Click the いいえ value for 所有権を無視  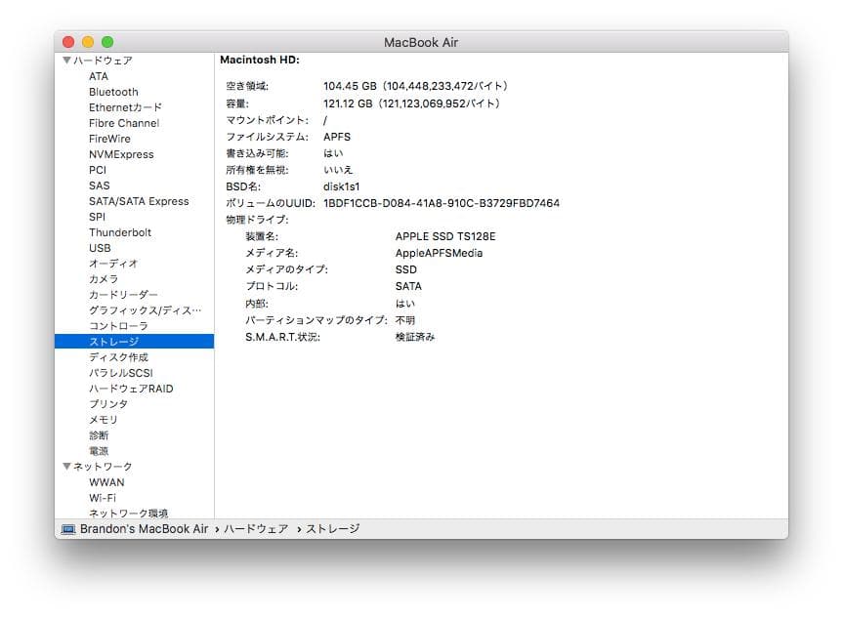[338, 170]
